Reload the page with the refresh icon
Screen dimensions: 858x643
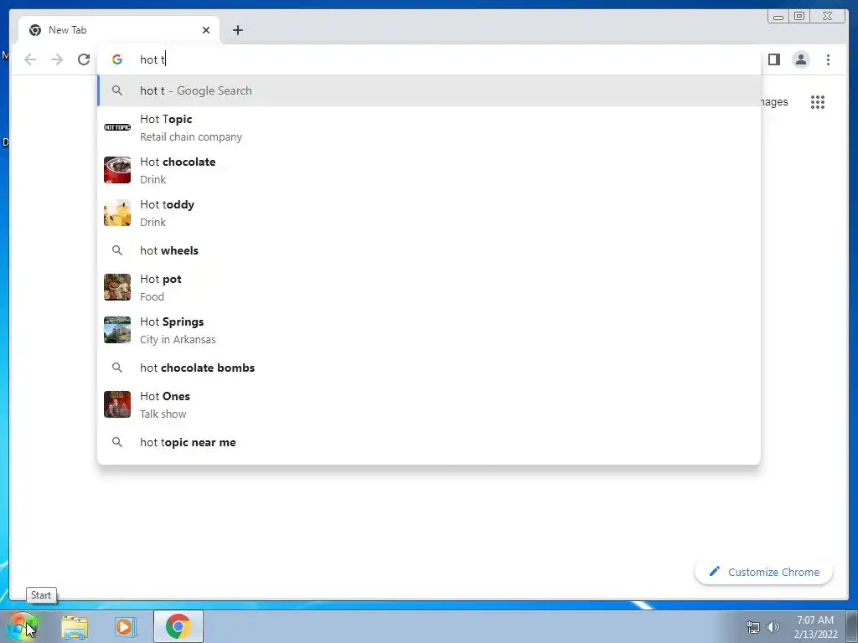[84, 59]
